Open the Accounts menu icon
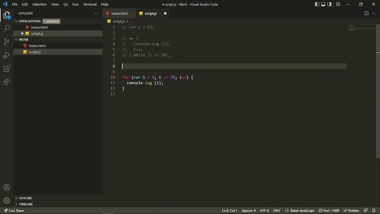This screenshot has height=214, width=380. click(7, 187)
